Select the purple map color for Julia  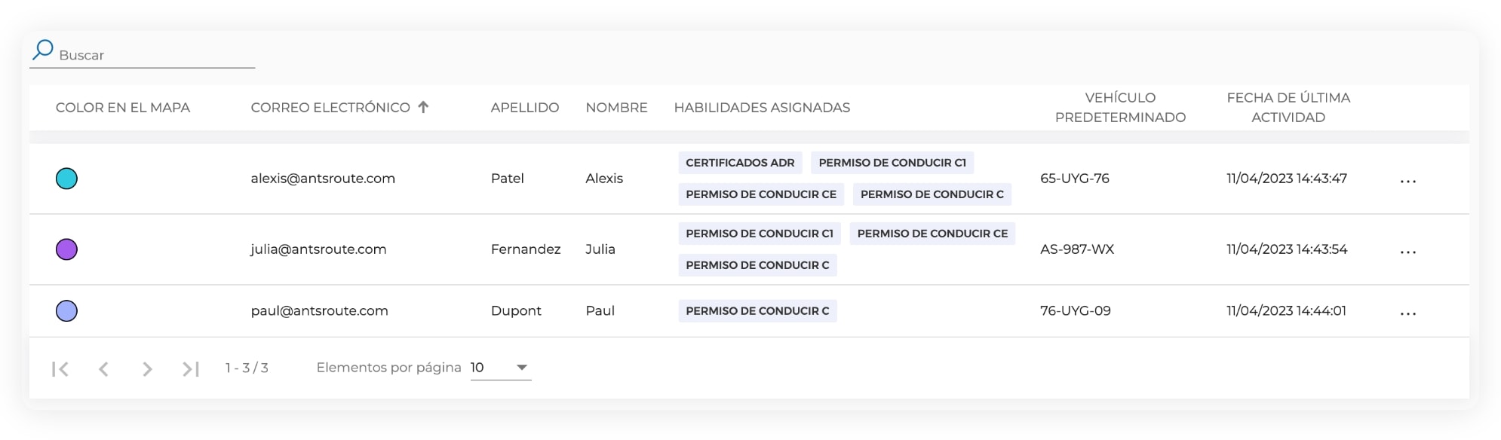click(x=66, y=249)
